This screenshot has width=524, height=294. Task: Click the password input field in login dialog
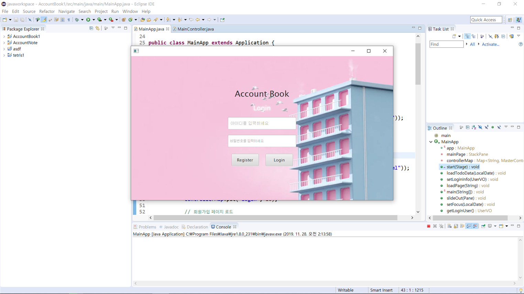coord(262,141)
